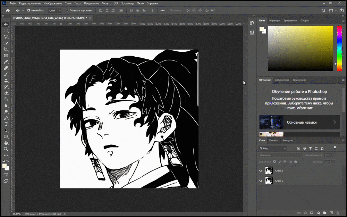Image resolution: width=347 pixels, height=217 pixels.
Task: Switch to the Градиенты tab
Action: (x=290, y=20)
